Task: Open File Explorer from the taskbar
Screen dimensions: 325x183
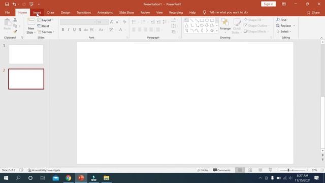Action: click(x=106, y=178)
